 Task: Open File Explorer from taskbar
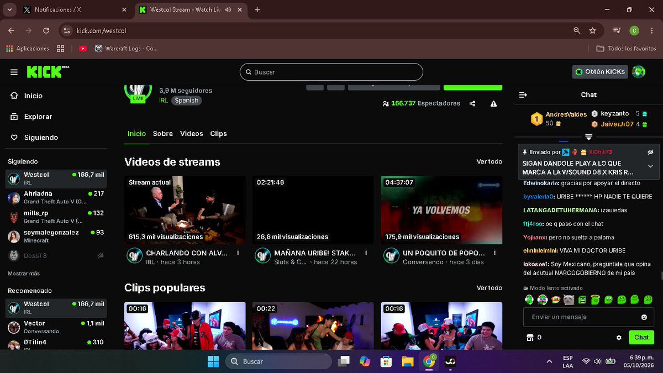407,361
